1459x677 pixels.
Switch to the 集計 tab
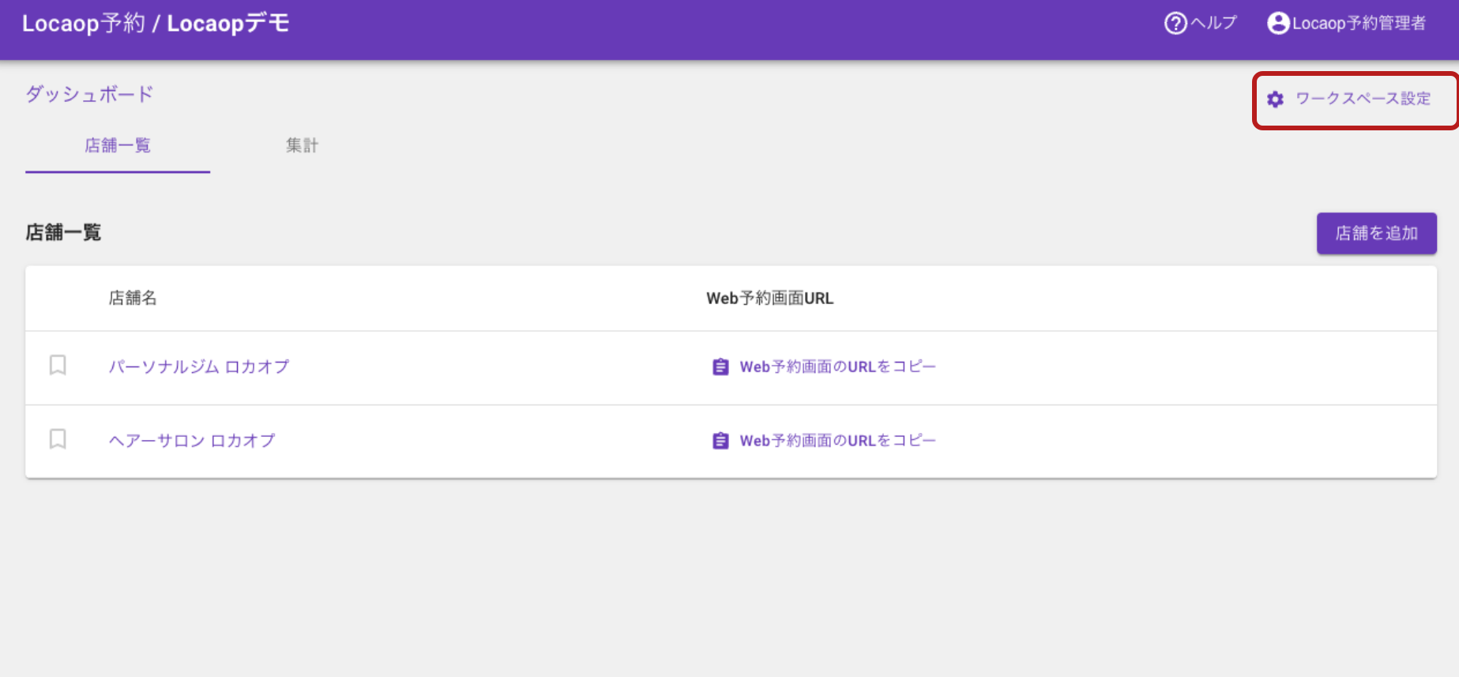pyautogui.click(x=302, y=145)
